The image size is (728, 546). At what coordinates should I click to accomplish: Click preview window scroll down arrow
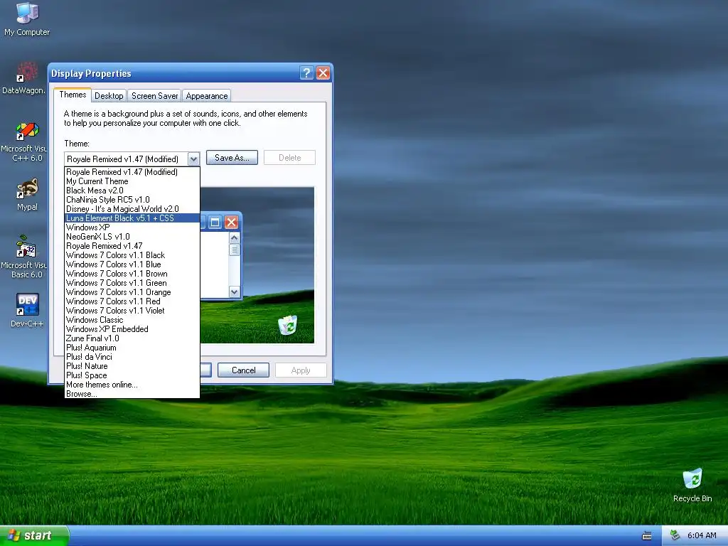pyautogui.click(x=234, y=292)
